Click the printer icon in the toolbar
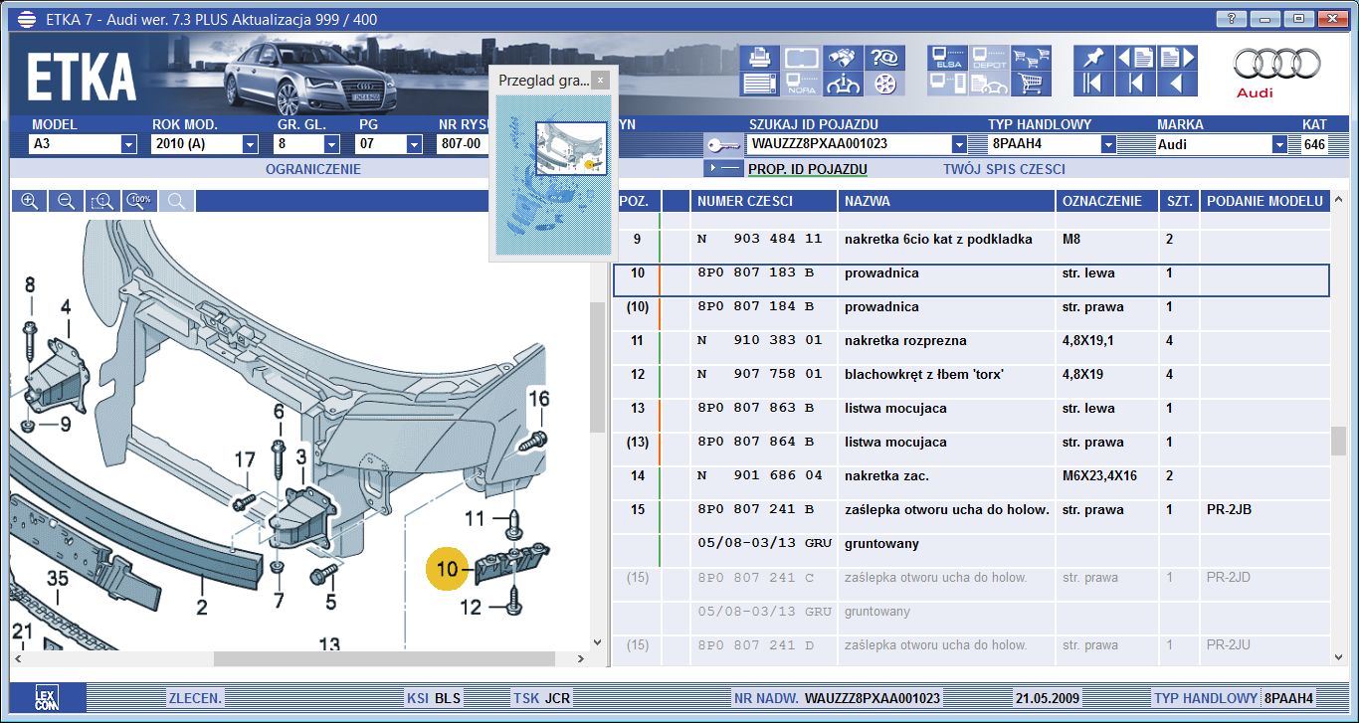This screenshot has height=723, width=1359. pyautogui.click(x=759, y=58)
